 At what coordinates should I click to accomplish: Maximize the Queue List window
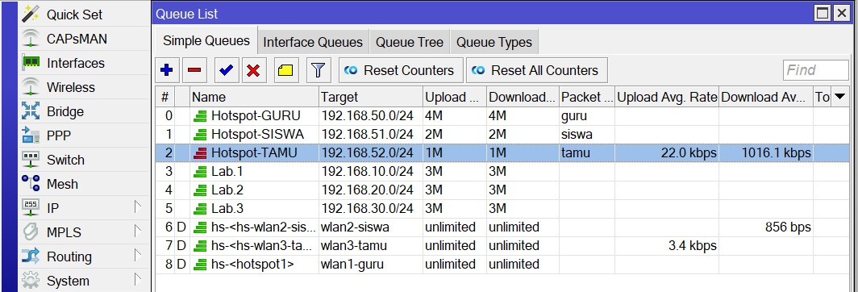coord(822,13)
